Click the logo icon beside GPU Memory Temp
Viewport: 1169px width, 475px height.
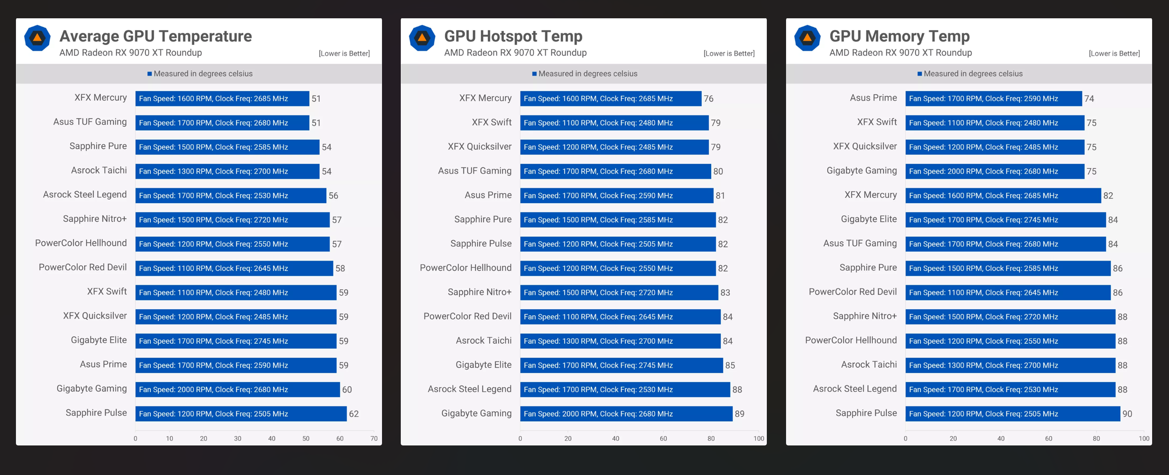(x=807, y=38)
